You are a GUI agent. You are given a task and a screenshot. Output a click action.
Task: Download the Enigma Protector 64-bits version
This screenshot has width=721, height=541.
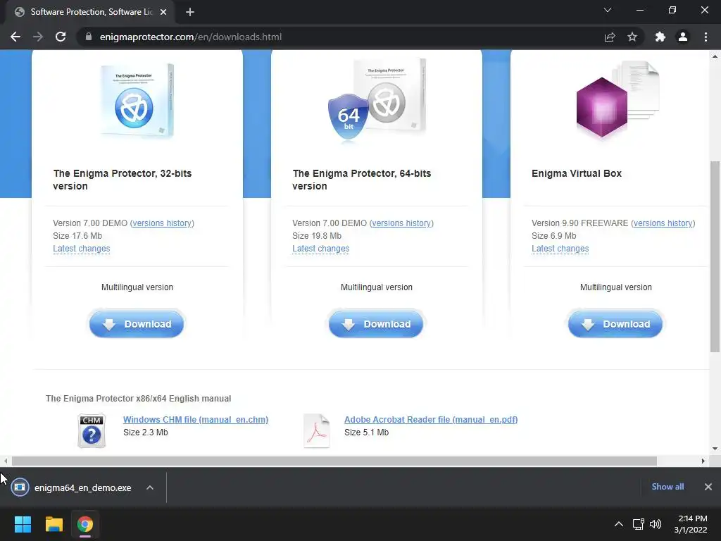coord(376,324)
